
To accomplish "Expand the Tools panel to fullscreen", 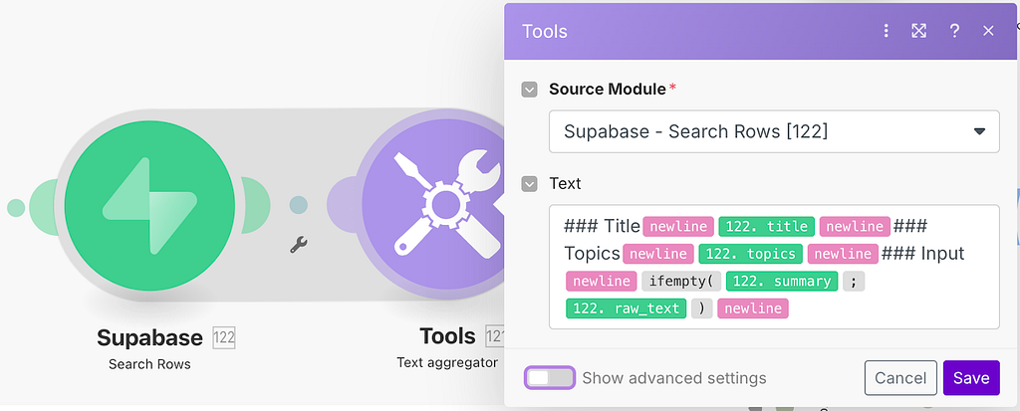I will [918, 31].
